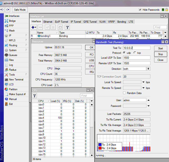Click the PCI button
This screenshot has height=162, width=169.
coord(90,55)
